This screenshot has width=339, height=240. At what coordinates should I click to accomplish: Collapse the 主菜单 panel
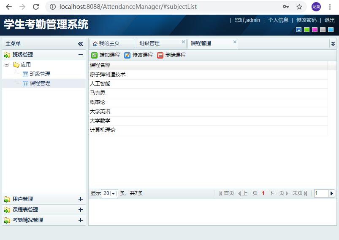pyautogui.click(x=81, y=44)
